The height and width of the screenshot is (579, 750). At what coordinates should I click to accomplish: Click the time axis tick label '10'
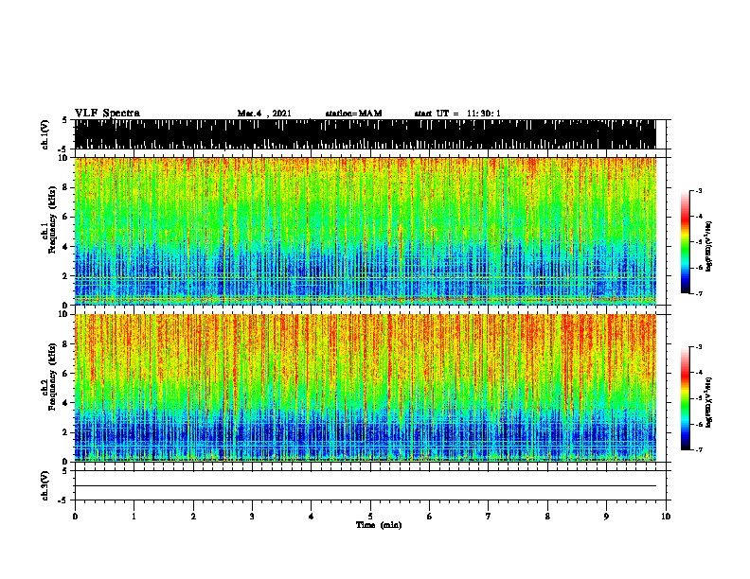click(666, 517)
